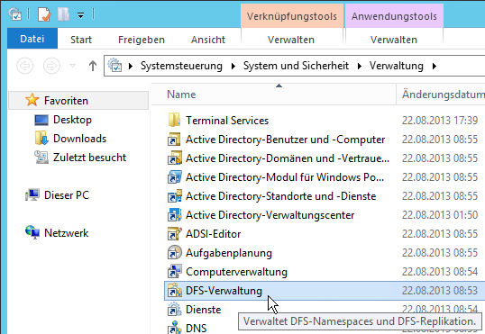Select the Aufgabenplanung entry

(x=229, y=253)
